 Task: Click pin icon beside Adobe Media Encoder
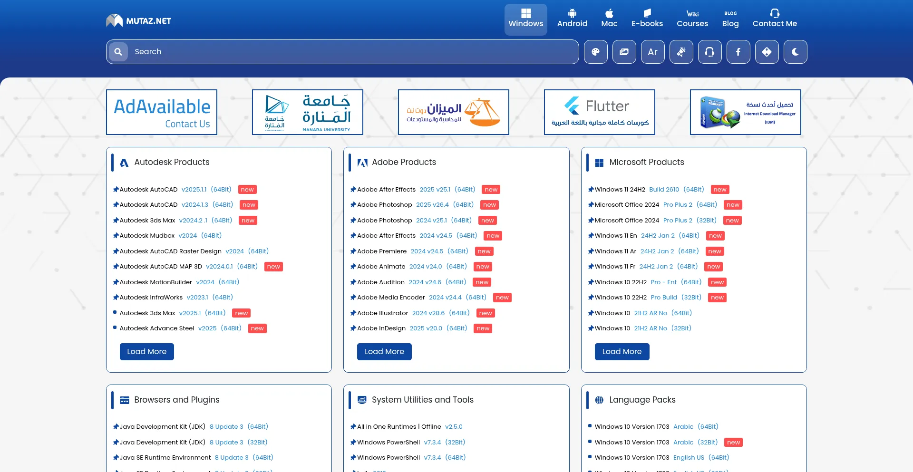coord(353,298)
